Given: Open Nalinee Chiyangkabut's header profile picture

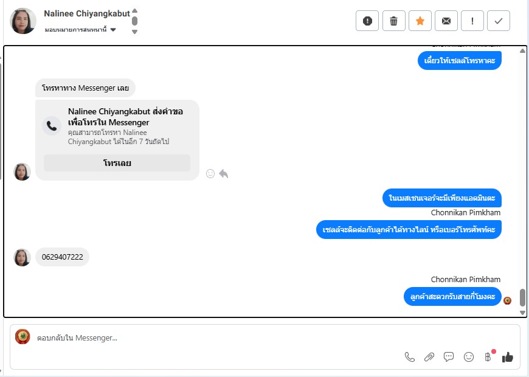Looking at the screenshot, I should click(23, 21).
